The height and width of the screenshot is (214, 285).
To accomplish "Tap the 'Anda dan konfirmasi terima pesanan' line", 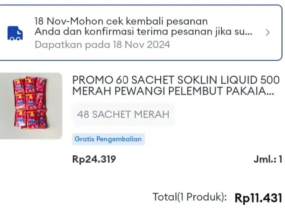I will [143, 32].
